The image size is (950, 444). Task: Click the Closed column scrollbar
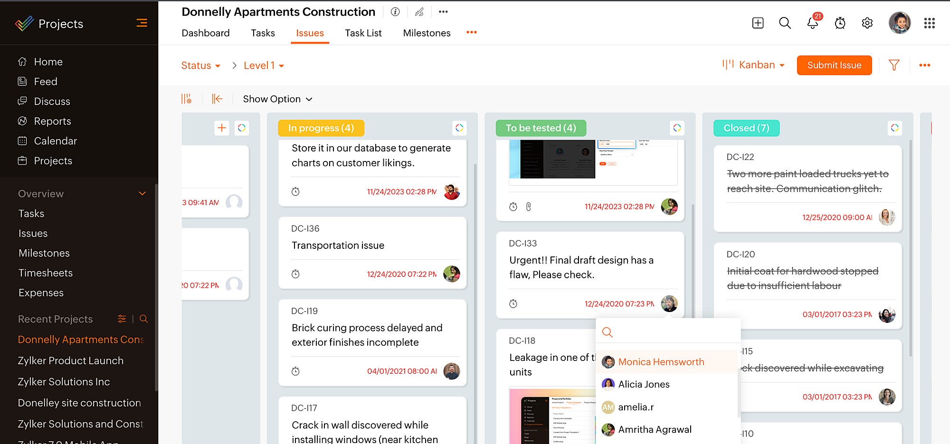pyautogui.click(x=911, y=248)
